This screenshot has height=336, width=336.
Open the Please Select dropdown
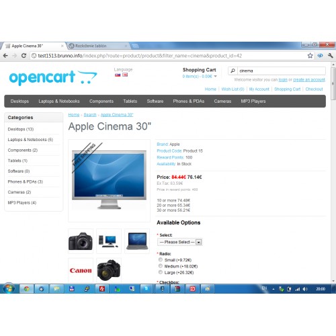click(x=180, y=242)
